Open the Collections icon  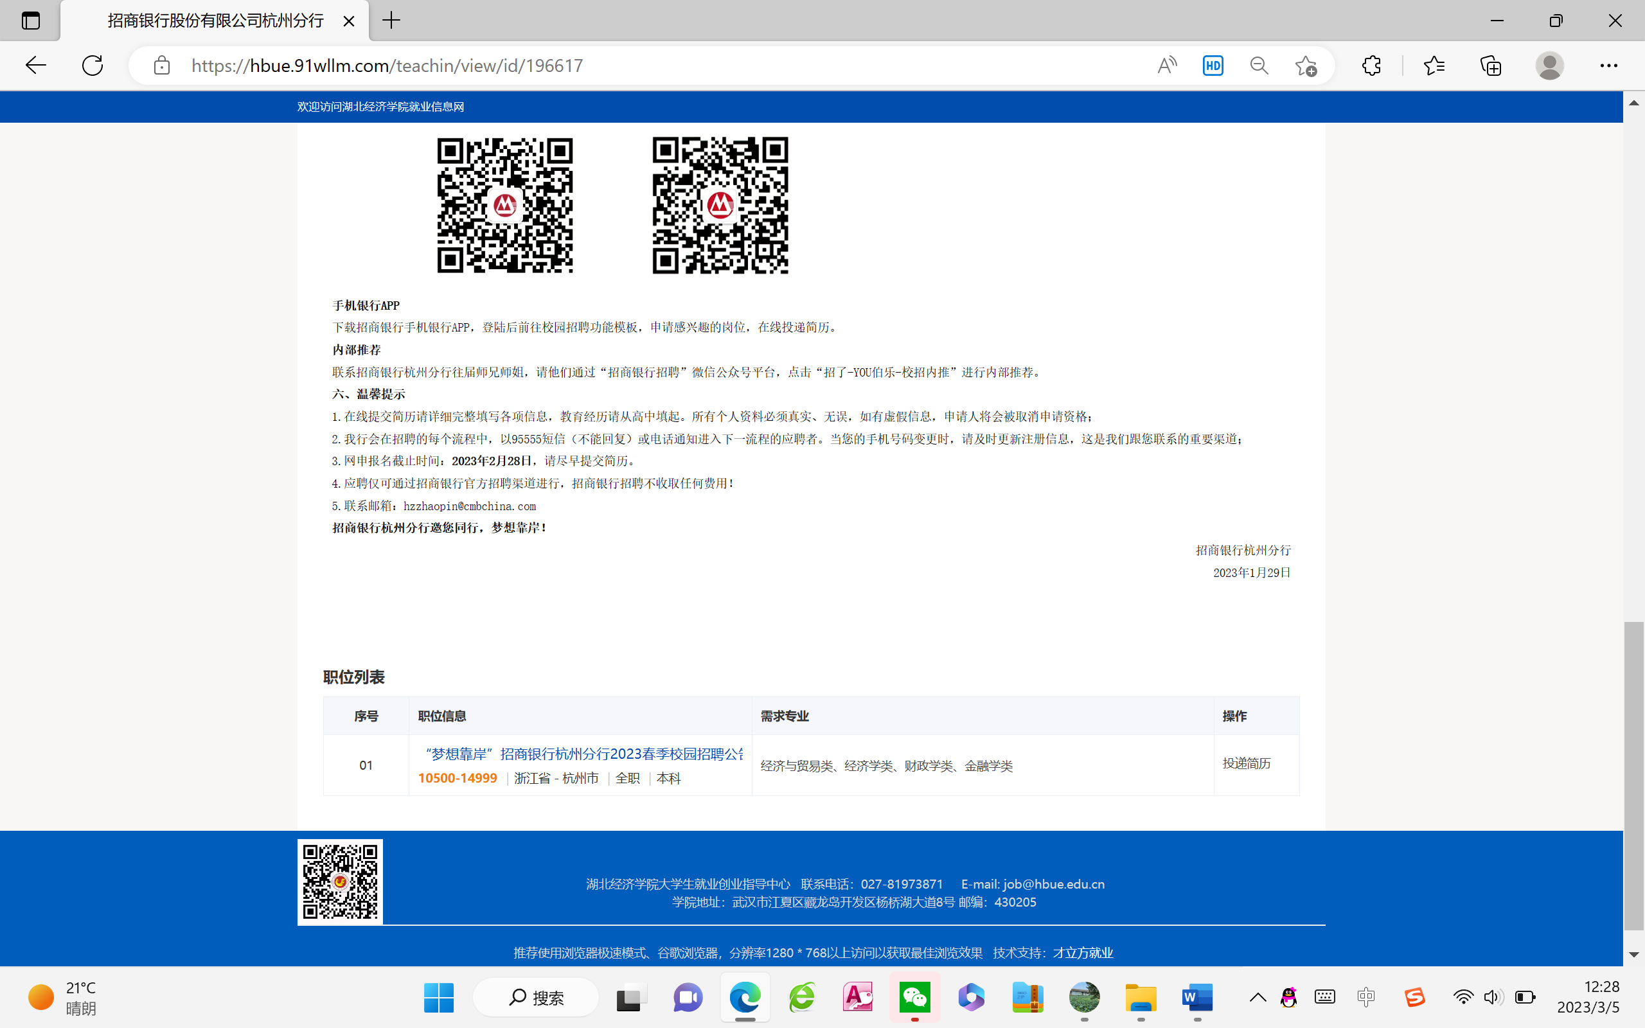tap(1491, 66)
